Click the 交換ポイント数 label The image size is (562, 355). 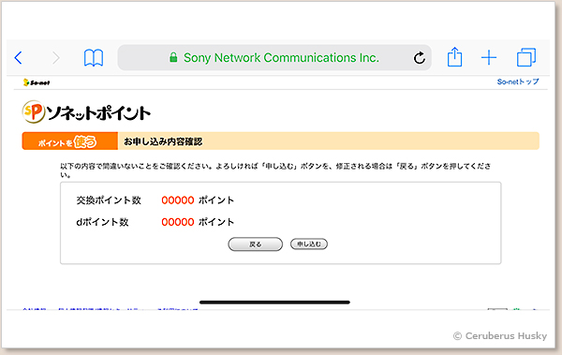coord(109,200)
